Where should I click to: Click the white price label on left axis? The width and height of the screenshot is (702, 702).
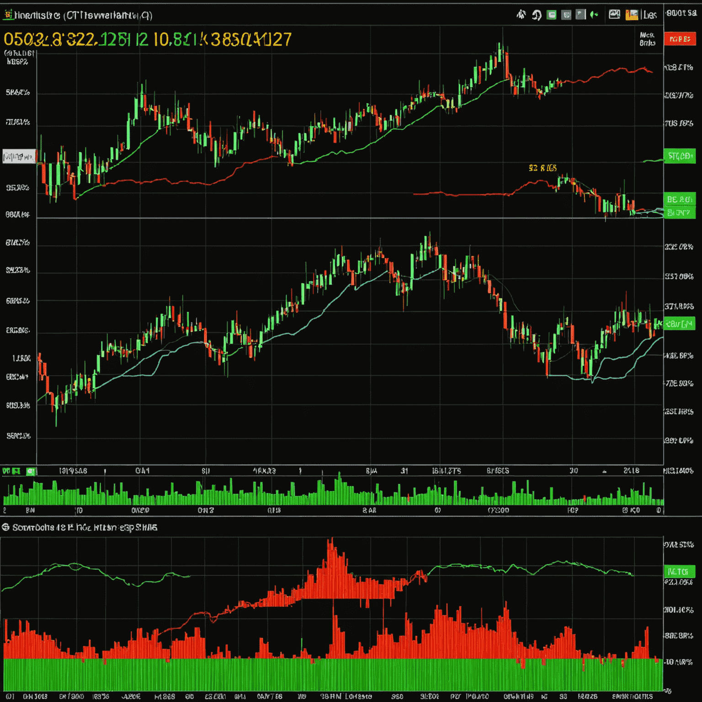[x=19, y=157]
